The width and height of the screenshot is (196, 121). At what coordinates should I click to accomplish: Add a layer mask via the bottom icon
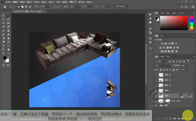click(x=175, y=119)
